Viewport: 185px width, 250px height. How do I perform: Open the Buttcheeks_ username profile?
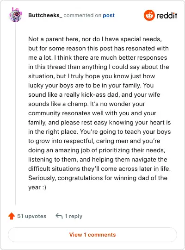[45, 15]
